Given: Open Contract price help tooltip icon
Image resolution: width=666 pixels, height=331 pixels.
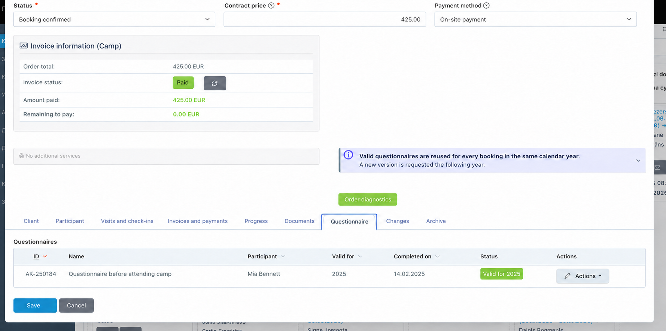Looking at the screenshot, I should (x=271, y=6).
